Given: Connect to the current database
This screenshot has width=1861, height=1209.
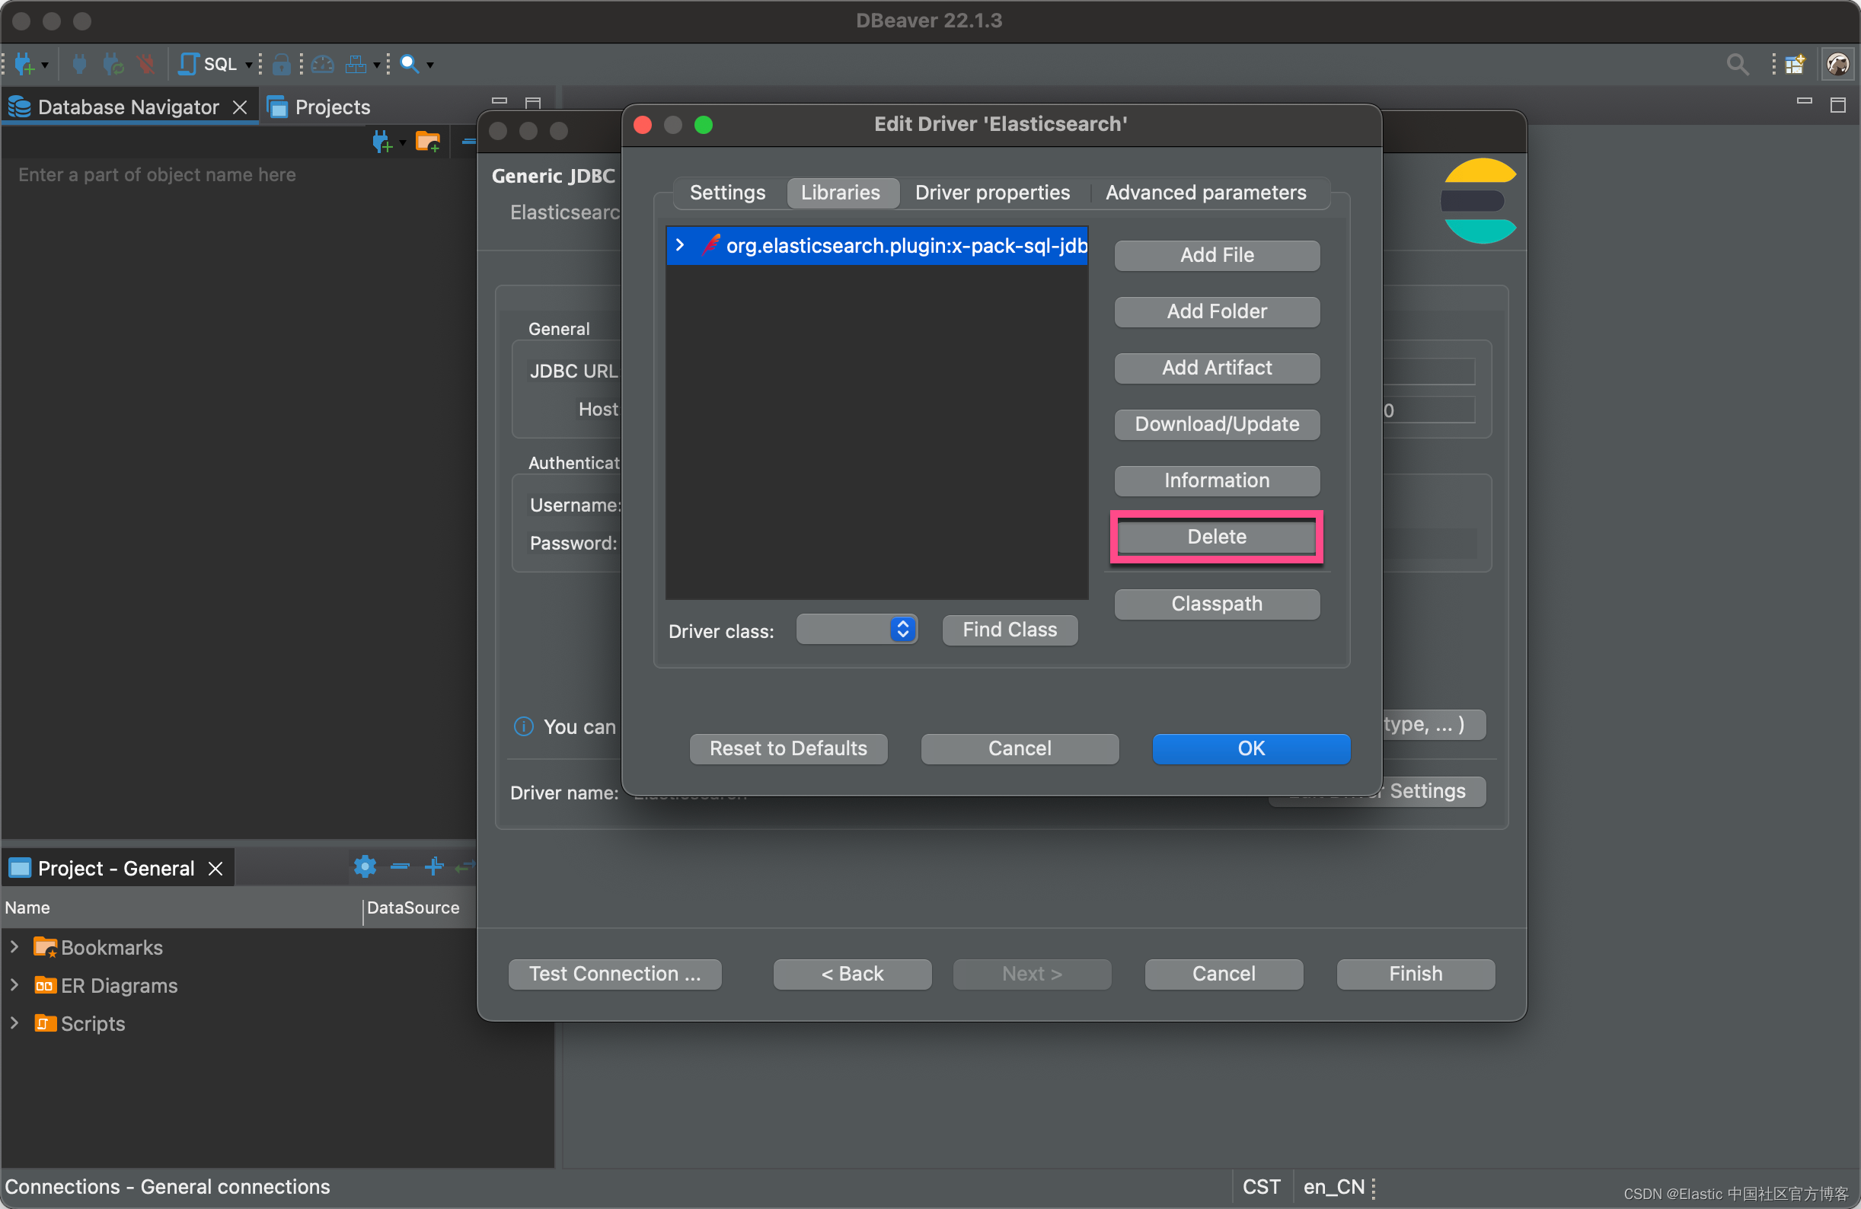Looking at the screenshot, I should click(79, 64).
